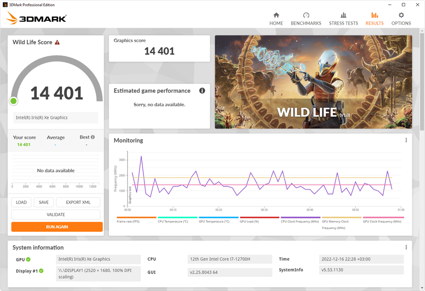Toggle the GPU Load (%) legend swatch
The width and height of the screenshot is (425, 291).
pos(260,217)
